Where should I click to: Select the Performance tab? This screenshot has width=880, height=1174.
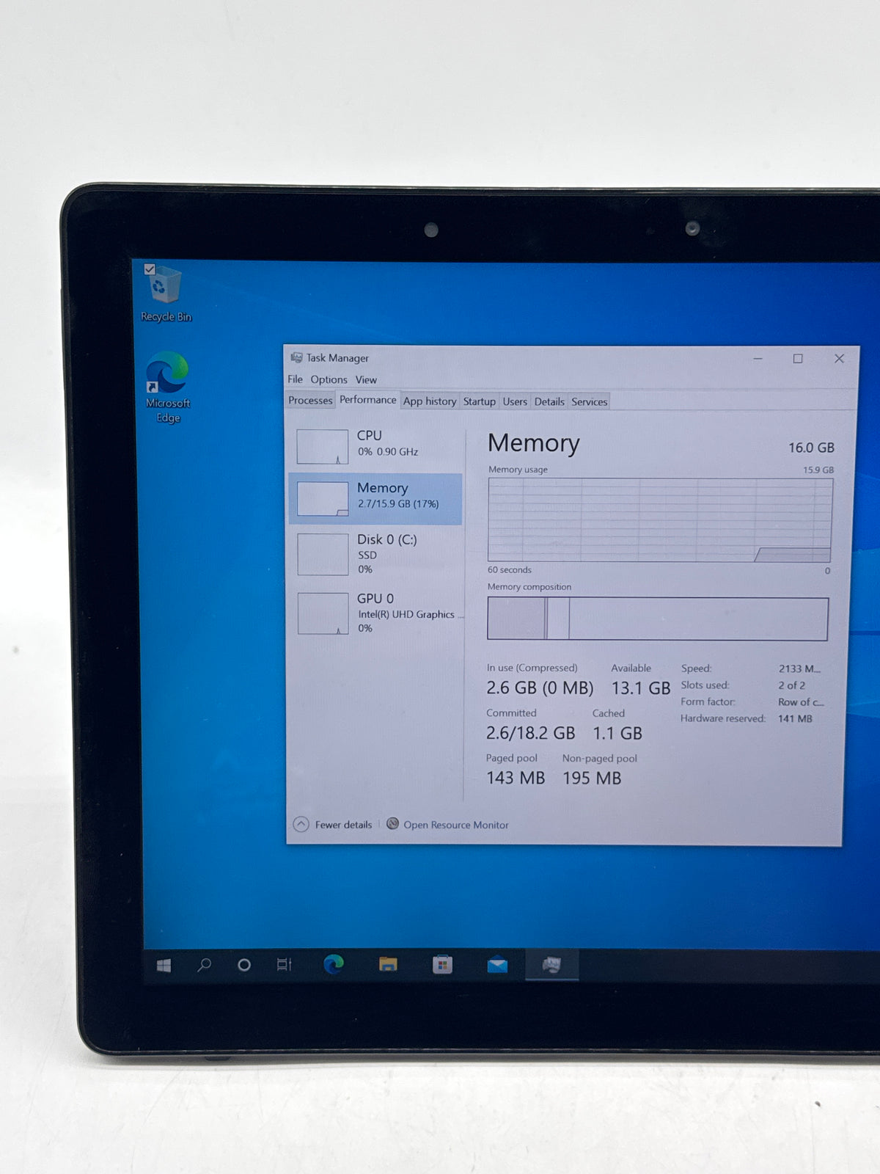click(x=367, y=400)
